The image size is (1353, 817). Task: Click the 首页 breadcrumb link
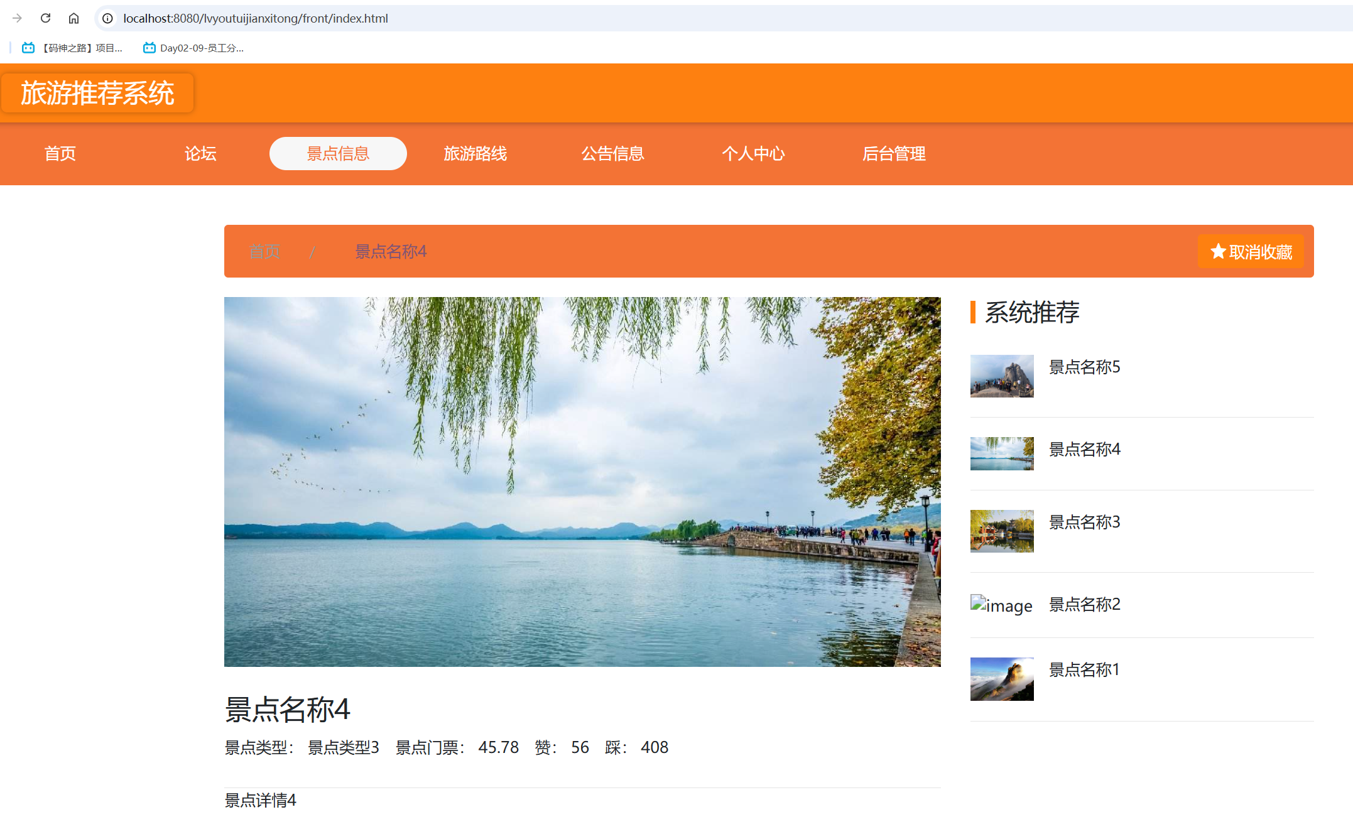[x=264, y=252]
